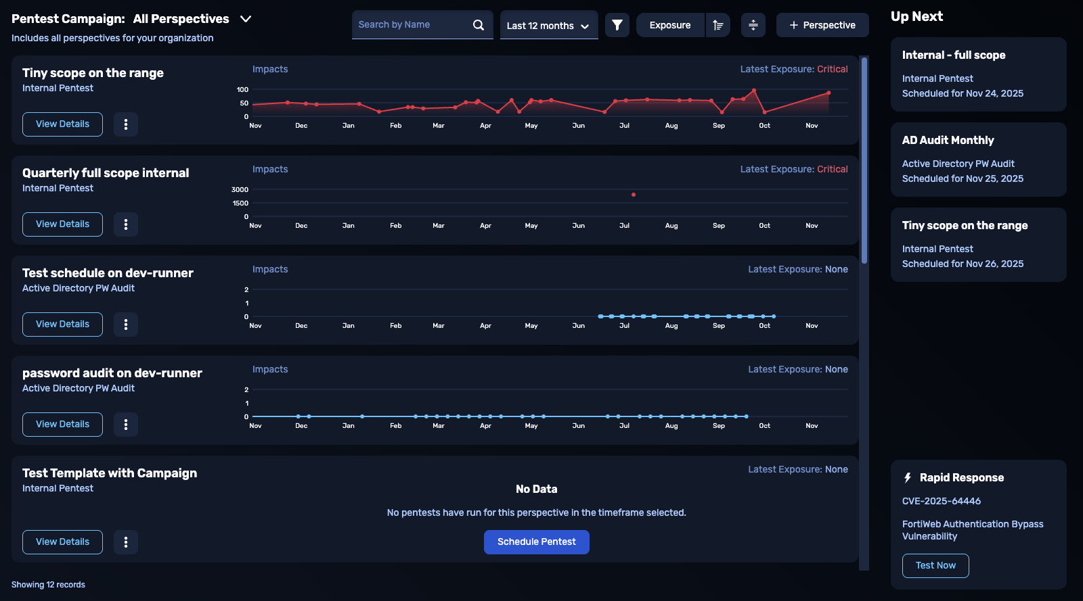The image size is (1083, 601).
Task: Open three-dot menu for password audit on dev-runner
Action: 126,425
